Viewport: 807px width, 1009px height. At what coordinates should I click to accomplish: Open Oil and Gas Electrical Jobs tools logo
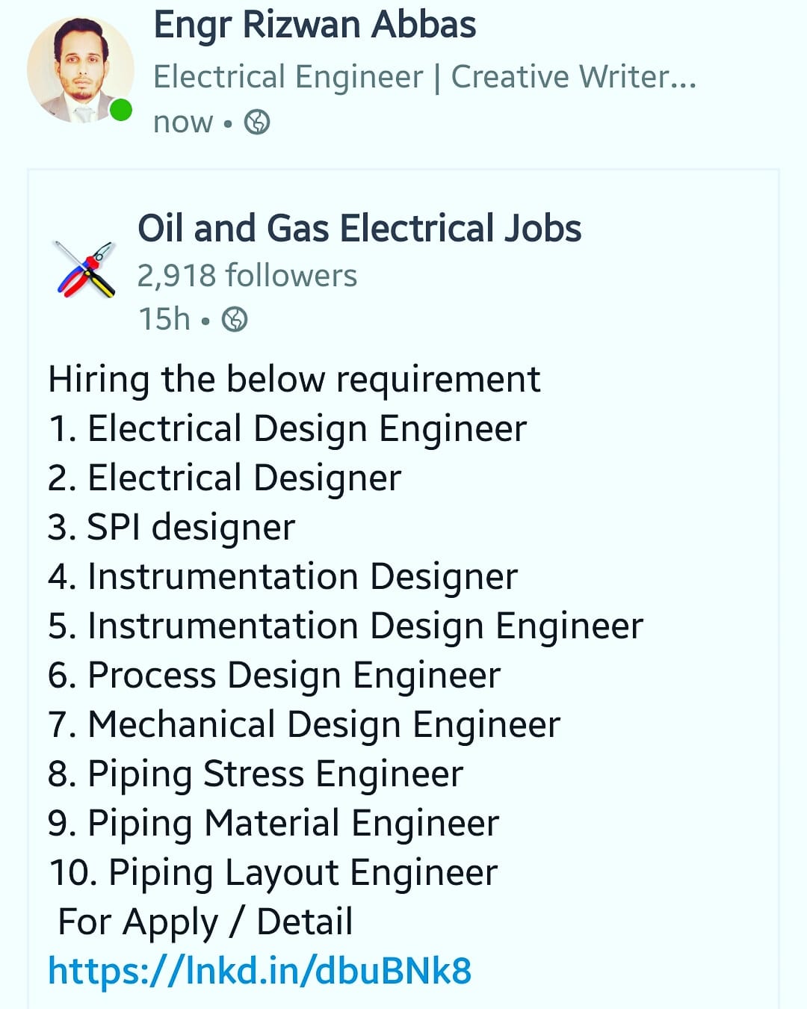(x=86, y=269)
